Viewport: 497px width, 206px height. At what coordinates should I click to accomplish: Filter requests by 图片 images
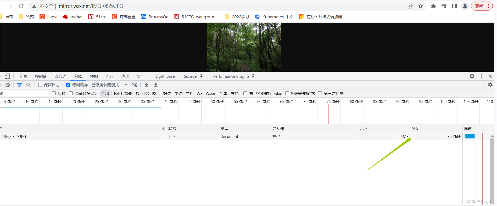coord(156,93)
